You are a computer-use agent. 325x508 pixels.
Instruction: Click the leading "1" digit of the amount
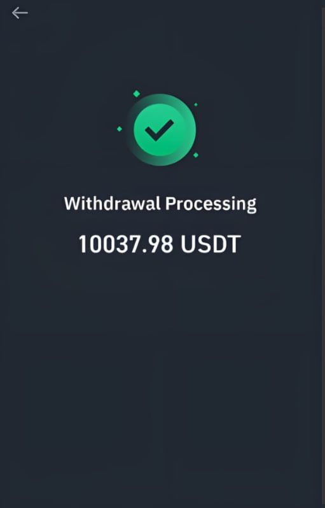[x=83, y=244]
